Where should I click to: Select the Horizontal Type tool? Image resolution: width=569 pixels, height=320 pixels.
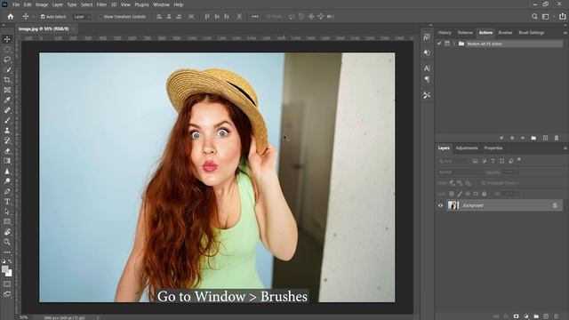click(7, 202)
